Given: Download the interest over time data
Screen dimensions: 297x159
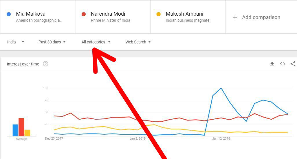Looking at the screenshot, I should click(272, 64).
